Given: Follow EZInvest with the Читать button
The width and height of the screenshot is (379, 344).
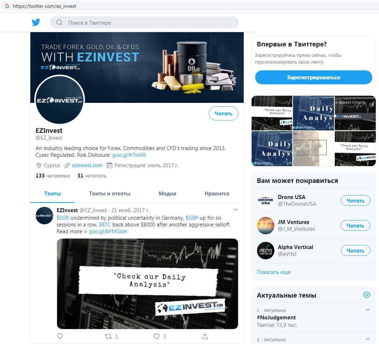Looking at the screenshot, I should click(223, 114).
